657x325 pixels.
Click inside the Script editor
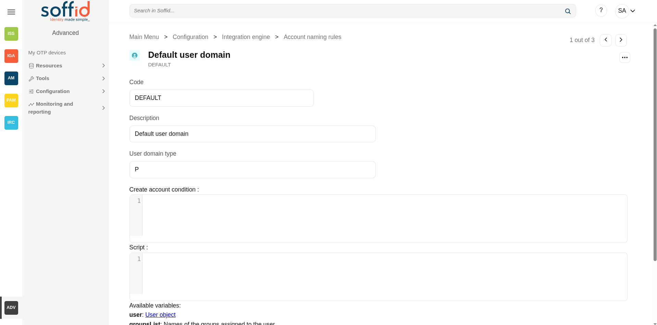tap(379, 277)
